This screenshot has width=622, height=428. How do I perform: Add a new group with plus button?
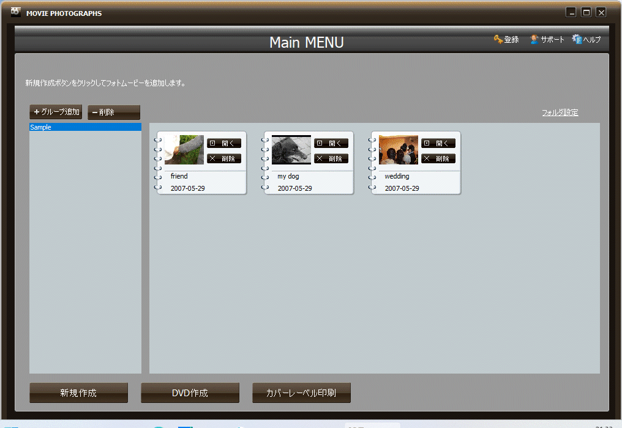[56, 112]
